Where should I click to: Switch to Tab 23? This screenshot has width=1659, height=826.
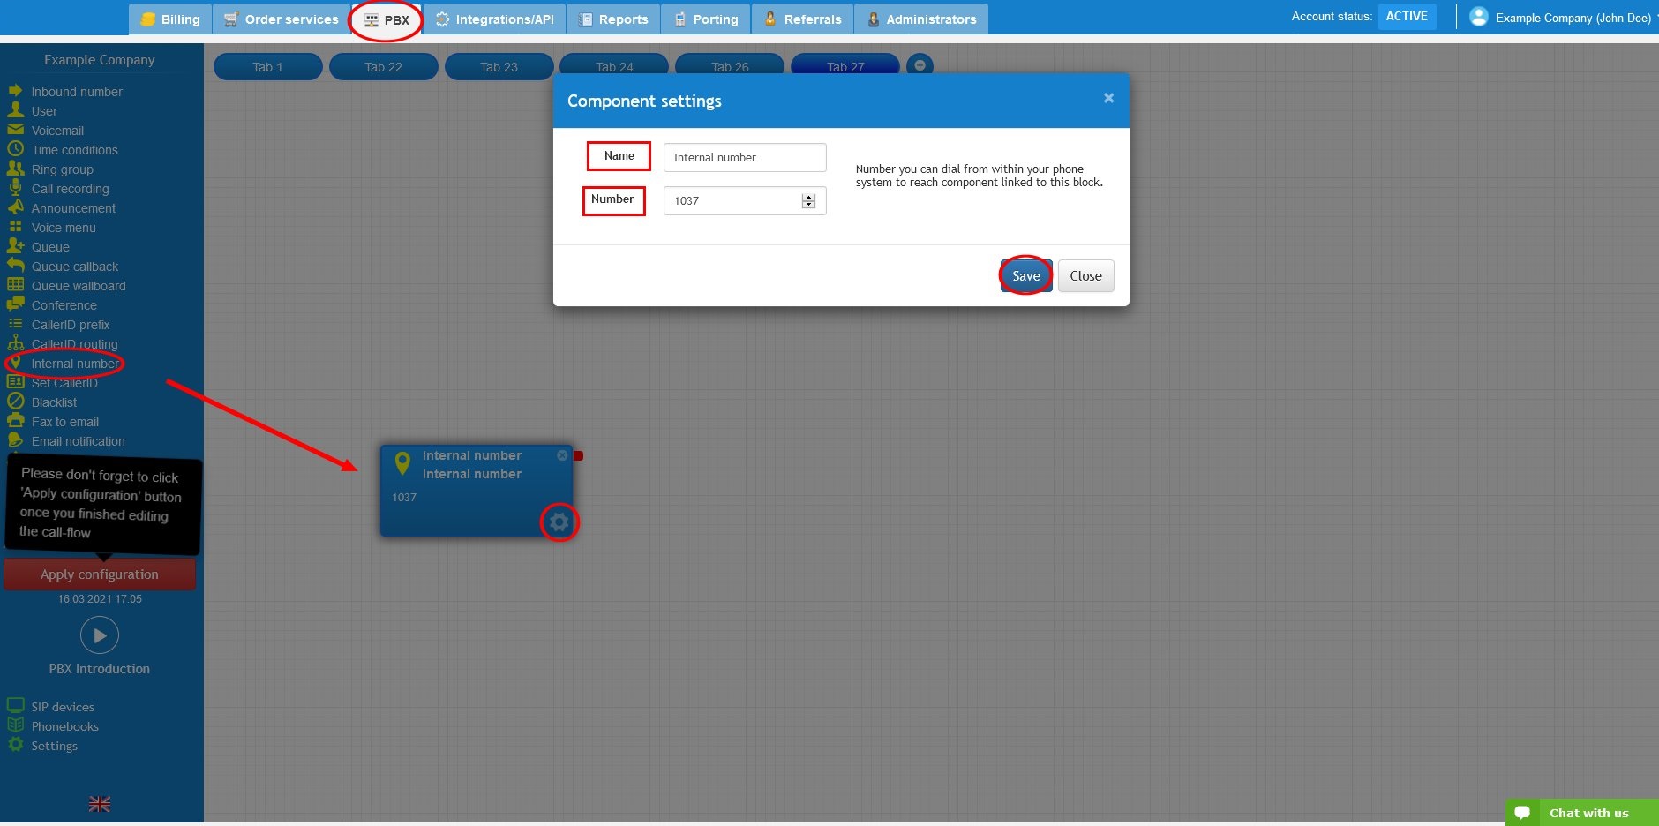click(499, 66)
